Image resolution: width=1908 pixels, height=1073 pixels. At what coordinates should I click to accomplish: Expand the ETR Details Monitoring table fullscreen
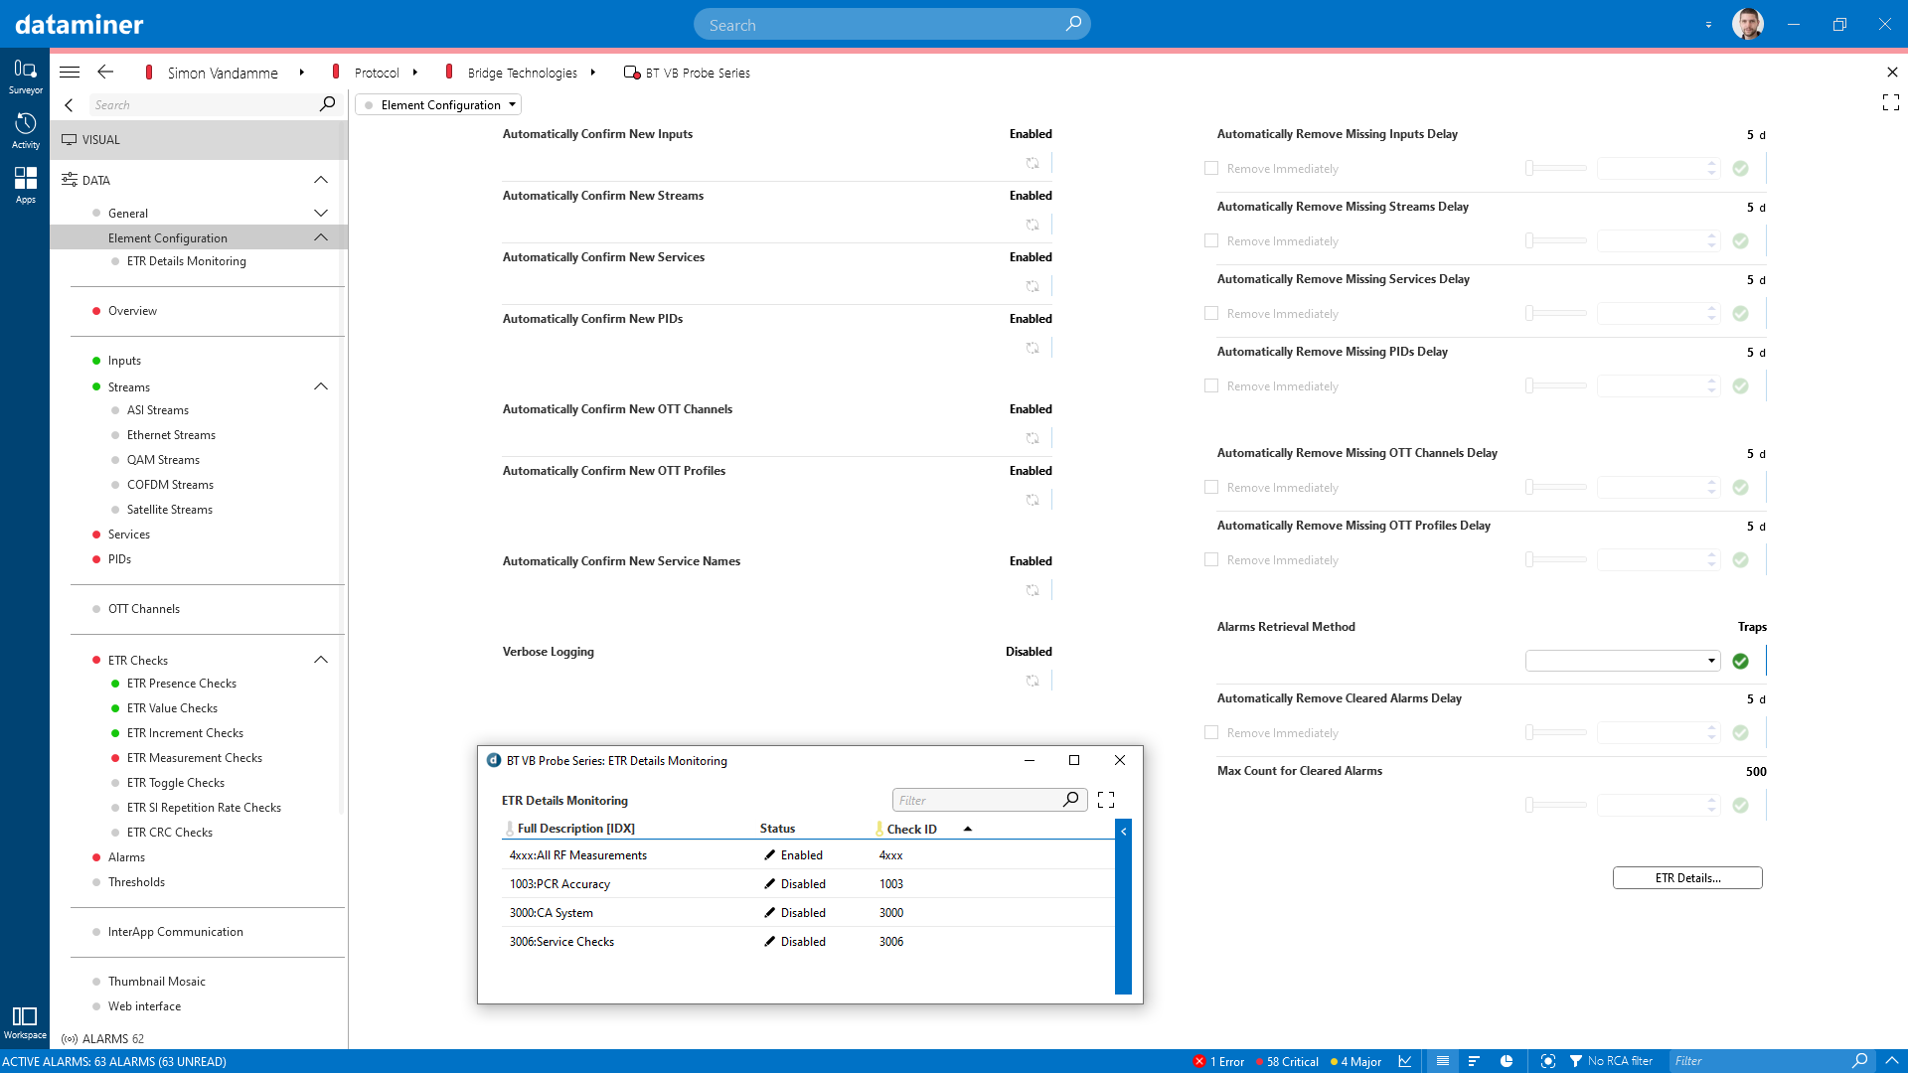tap(1106, 800)
